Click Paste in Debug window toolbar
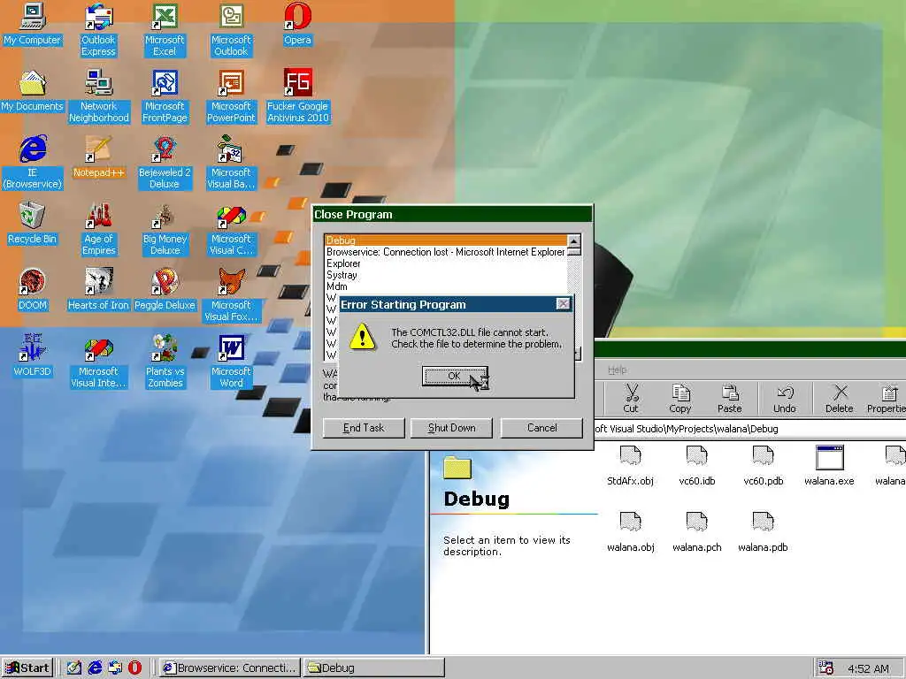 730,399
